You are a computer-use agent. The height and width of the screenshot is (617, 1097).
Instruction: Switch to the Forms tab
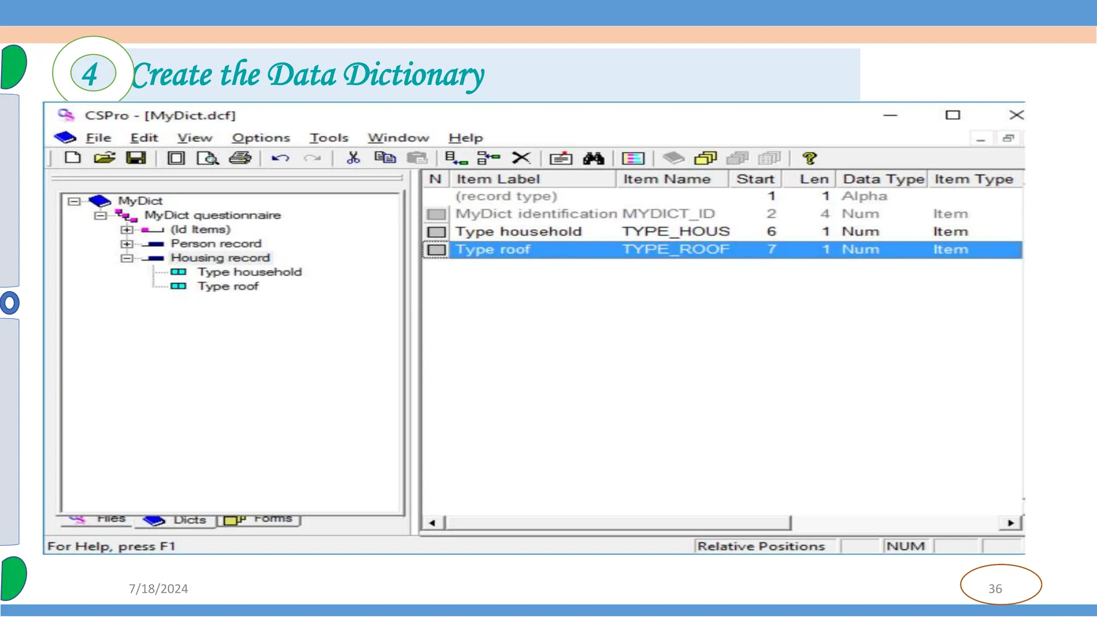pyautogui.click(x=258, y=520)
